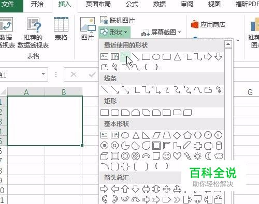Choose the scribble shape in 线条 section

coord(219,90)
